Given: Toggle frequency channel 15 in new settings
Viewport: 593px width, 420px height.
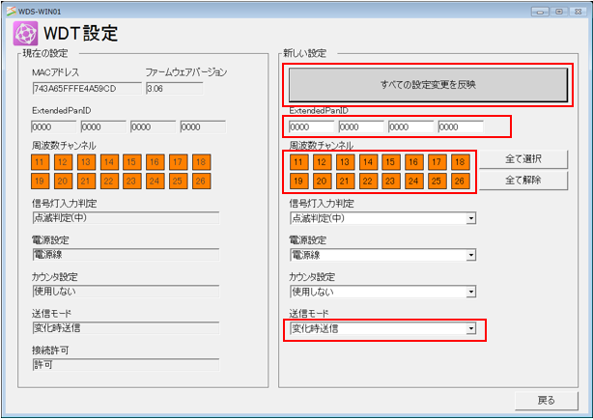Looking at the screenshot, I should (x=389, y=162).
